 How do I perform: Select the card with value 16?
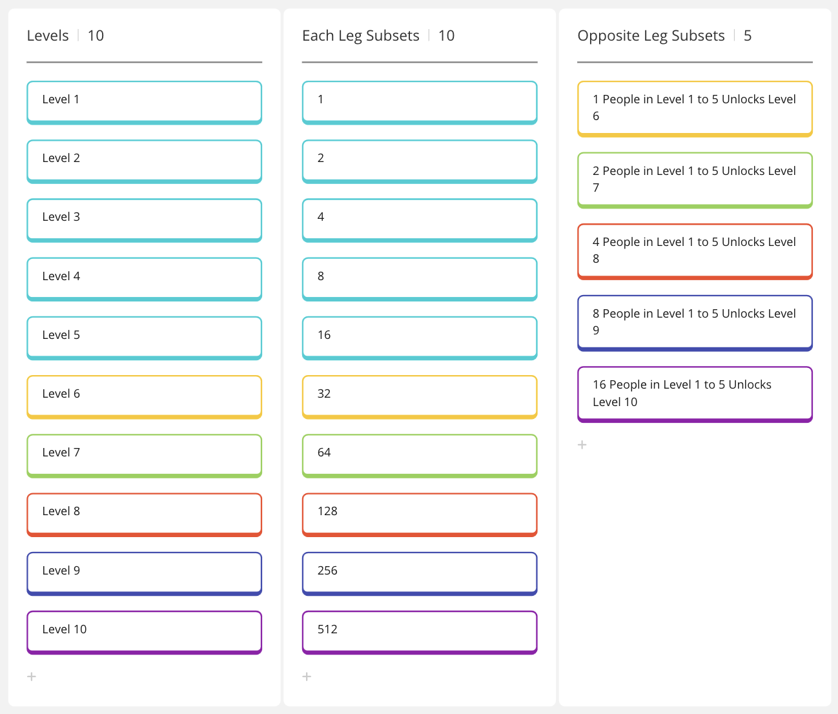(420, 338)
